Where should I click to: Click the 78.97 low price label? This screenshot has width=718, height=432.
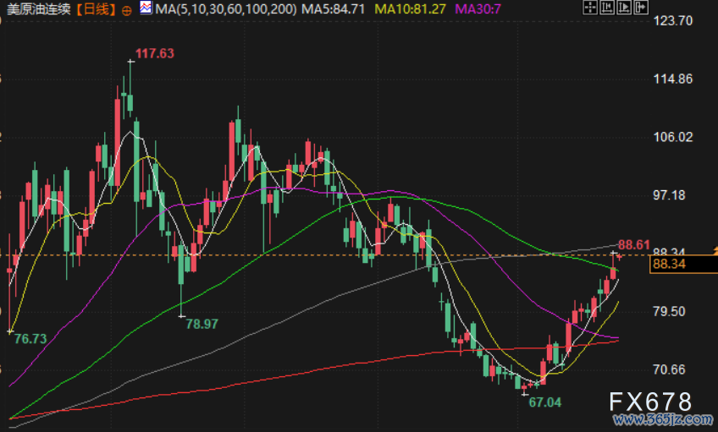202,324
